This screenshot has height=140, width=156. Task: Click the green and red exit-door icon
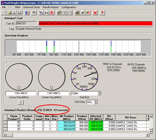click(88, 13)
